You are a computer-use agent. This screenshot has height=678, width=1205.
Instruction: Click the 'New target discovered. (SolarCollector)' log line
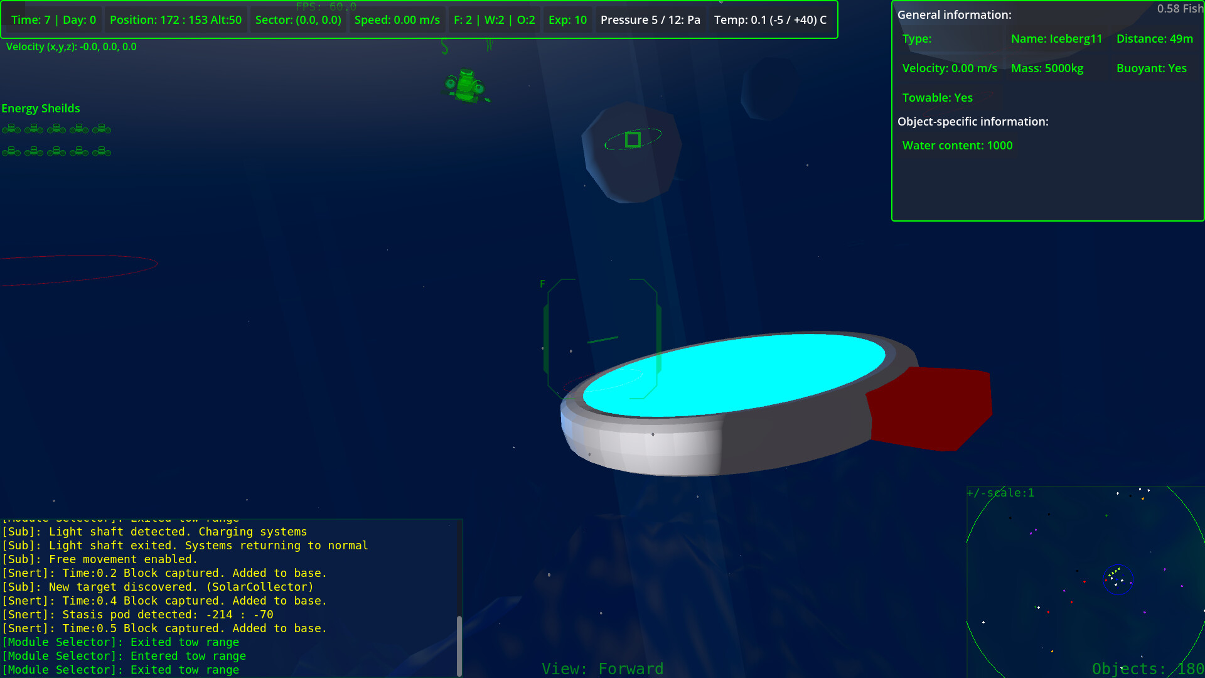pyautogui.click(x=158, y=587)
